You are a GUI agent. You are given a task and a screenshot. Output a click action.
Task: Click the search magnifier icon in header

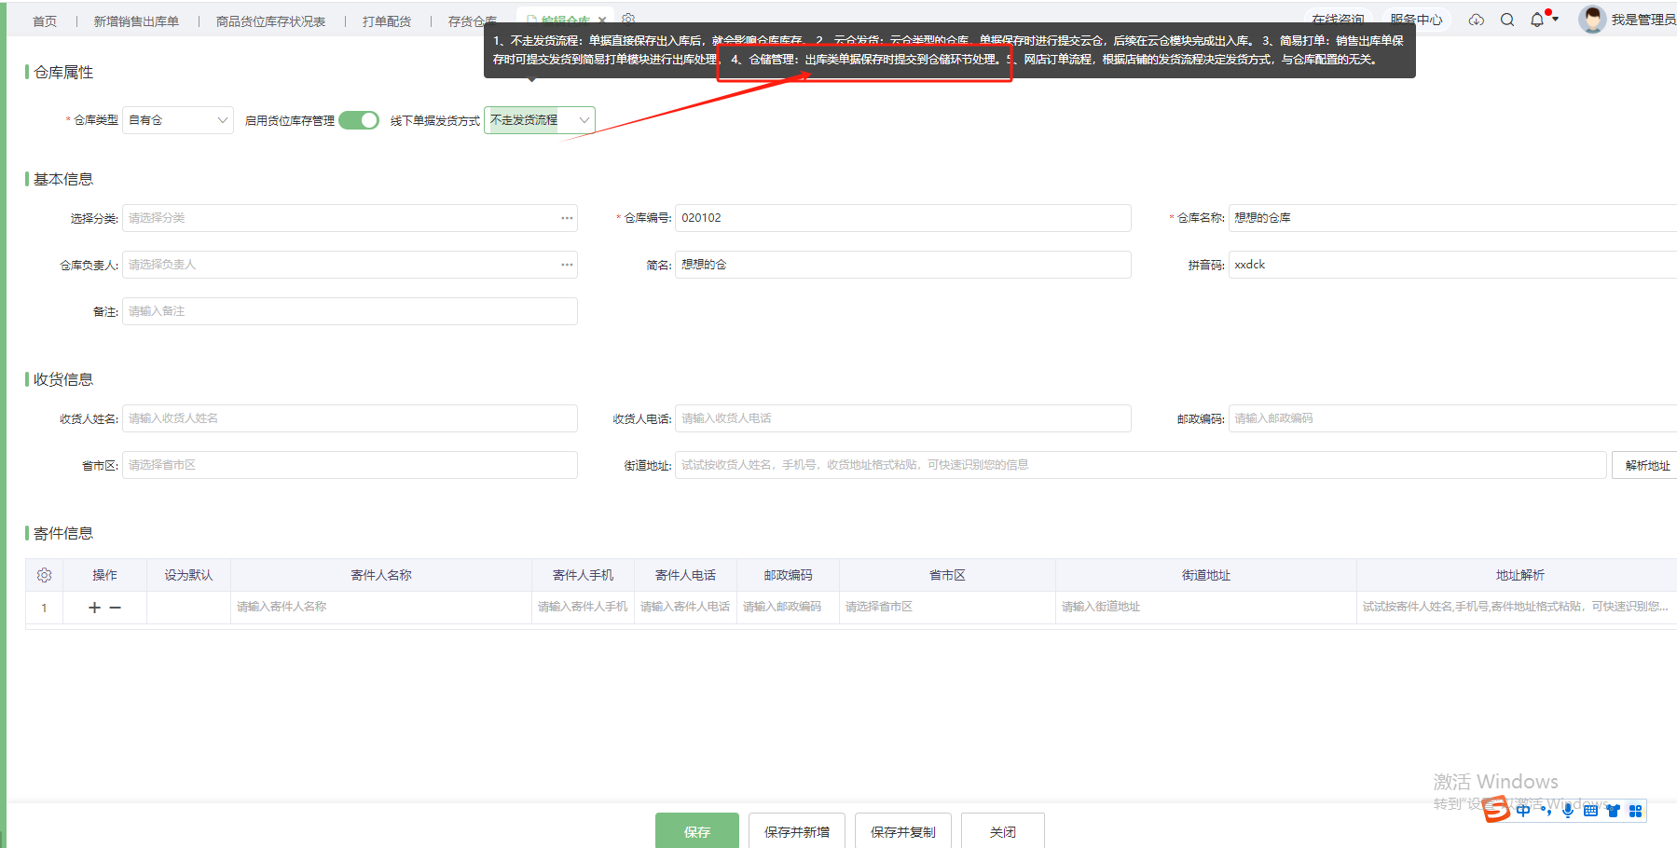1507,20
